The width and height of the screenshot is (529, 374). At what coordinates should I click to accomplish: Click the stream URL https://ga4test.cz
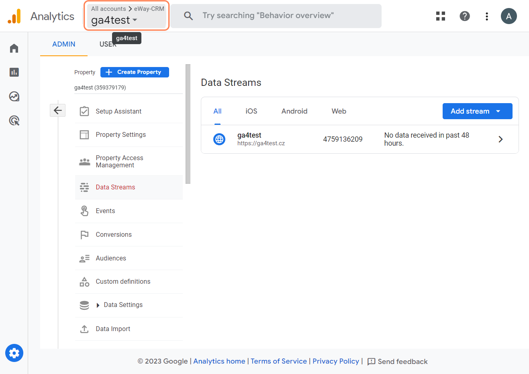[x=261, y=143]
